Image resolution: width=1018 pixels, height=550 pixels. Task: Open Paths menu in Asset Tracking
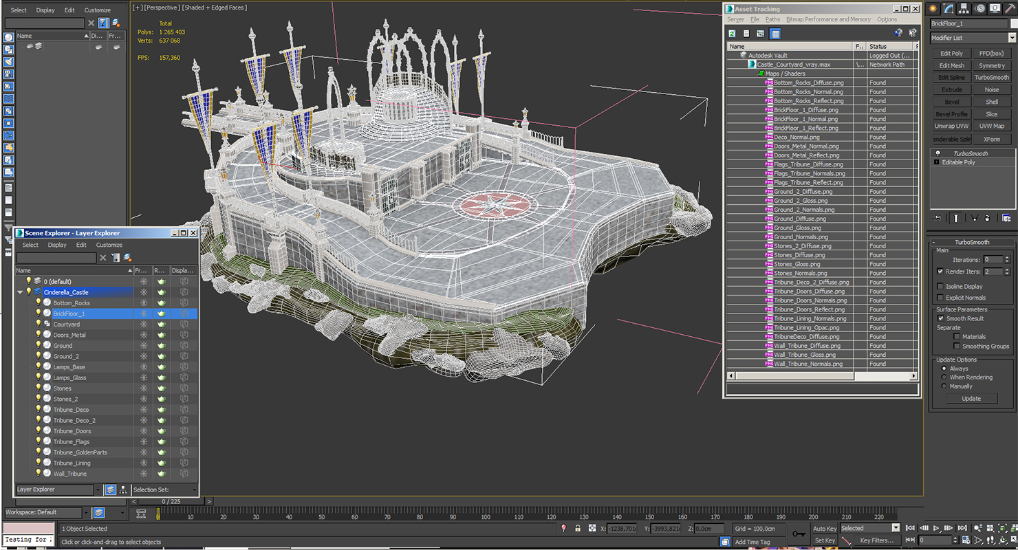772,19
